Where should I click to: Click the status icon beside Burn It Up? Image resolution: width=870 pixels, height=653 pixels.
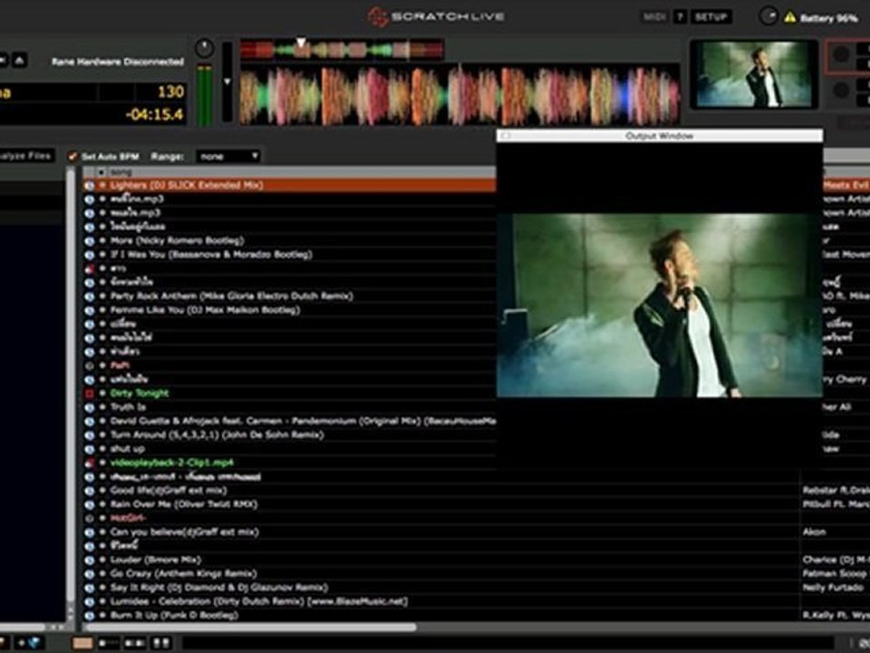coord(90,616)
